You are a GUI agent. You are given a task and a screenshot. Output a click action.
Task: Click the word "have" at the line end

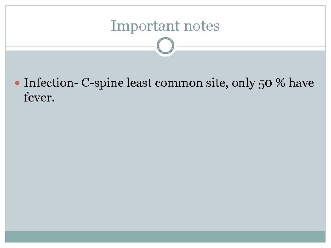301,83
